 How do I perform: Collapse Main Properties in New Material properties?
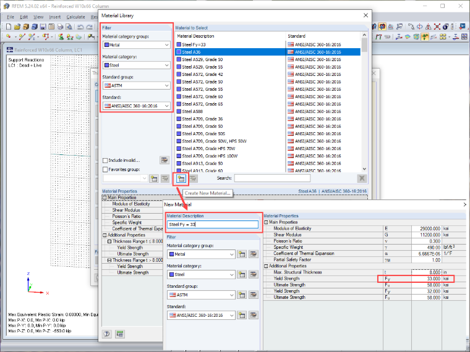pyautogui.click(x=266, y=222)
